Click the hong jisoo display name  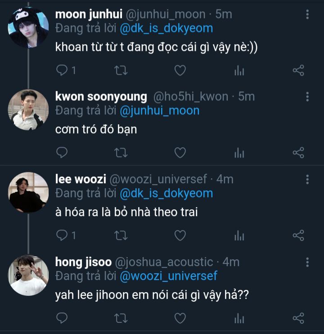pyautogui.click(x=84, y=262)
